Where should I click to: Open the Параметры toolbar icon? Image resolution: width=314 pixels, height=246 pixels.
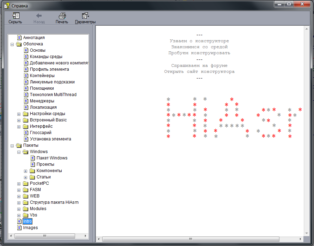coord(85,15)
